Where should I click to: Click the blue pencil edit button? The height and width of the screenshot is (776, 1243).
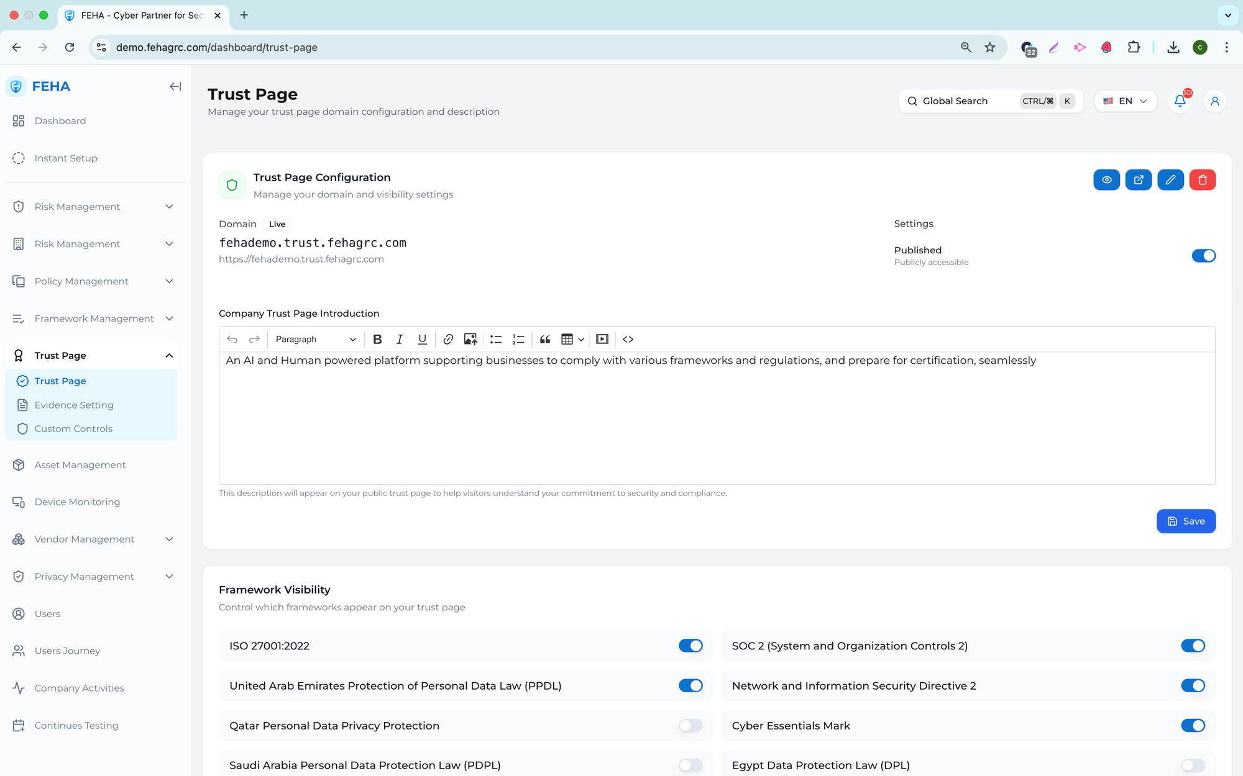1170,180
